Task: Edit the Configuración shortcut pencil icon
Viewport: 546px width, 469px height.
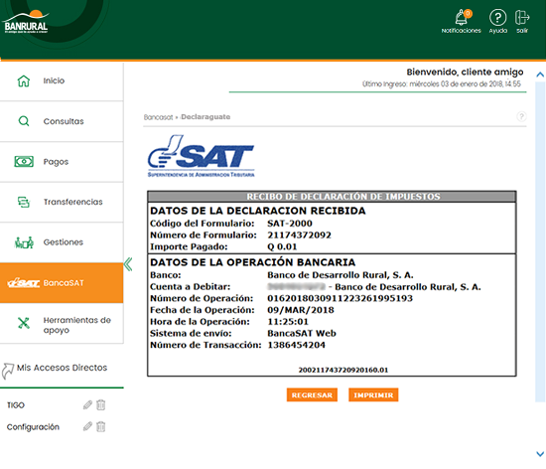Action: click(87, 426)
